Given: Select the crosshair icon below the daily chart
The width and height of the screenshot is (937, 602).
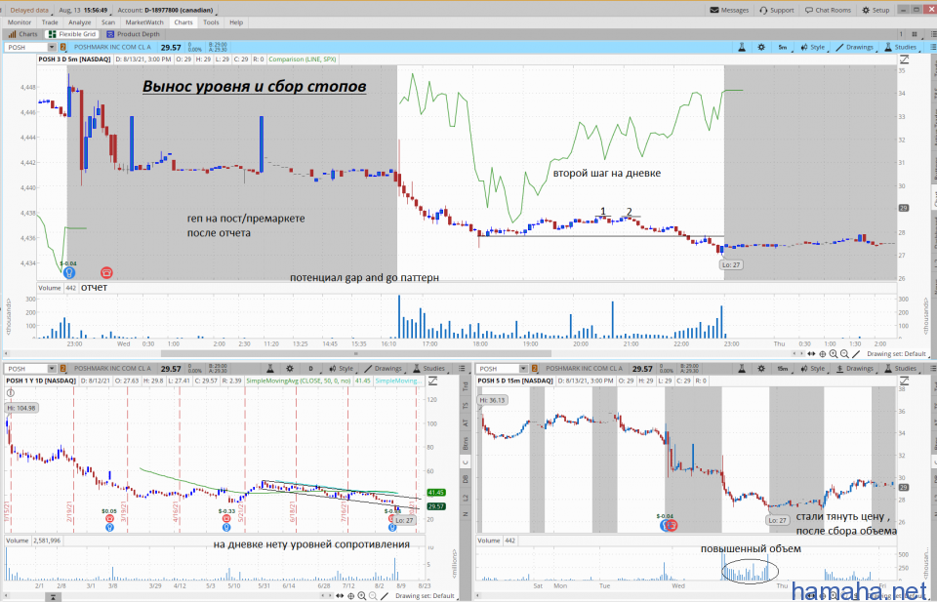Looking at the screenshot, I should (x=350, y=596).
